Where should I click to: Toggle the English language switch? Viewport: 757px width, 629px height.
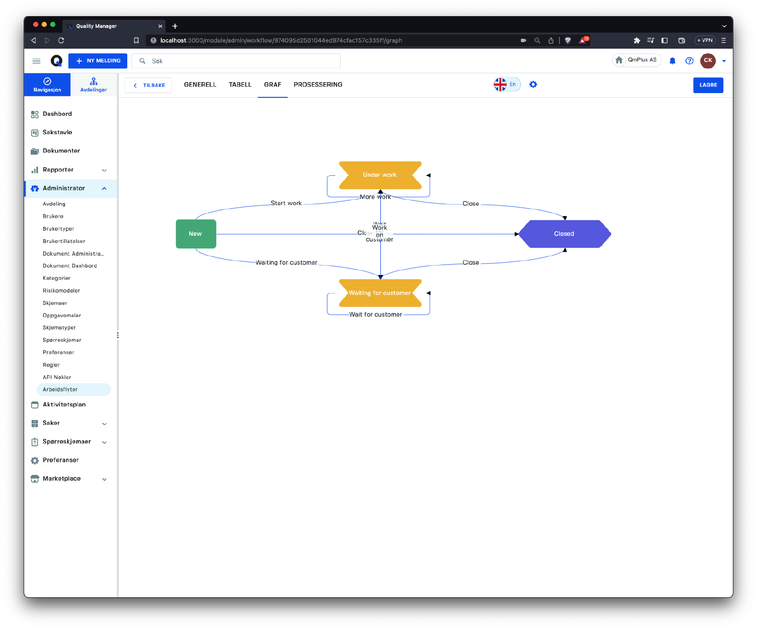coord(507,85)
